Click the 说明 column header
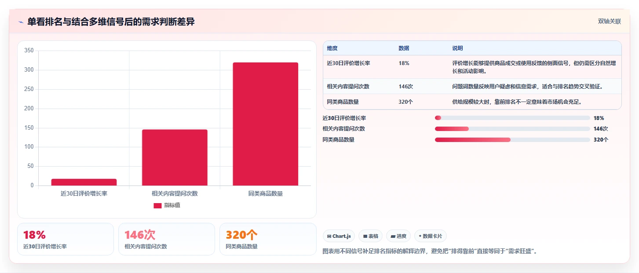 point(457,48)
